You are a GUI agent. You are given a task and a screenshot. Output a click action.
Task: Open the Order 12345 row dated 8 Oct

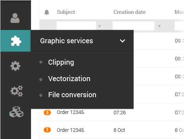pyautogui.click(x=112, y=130)
